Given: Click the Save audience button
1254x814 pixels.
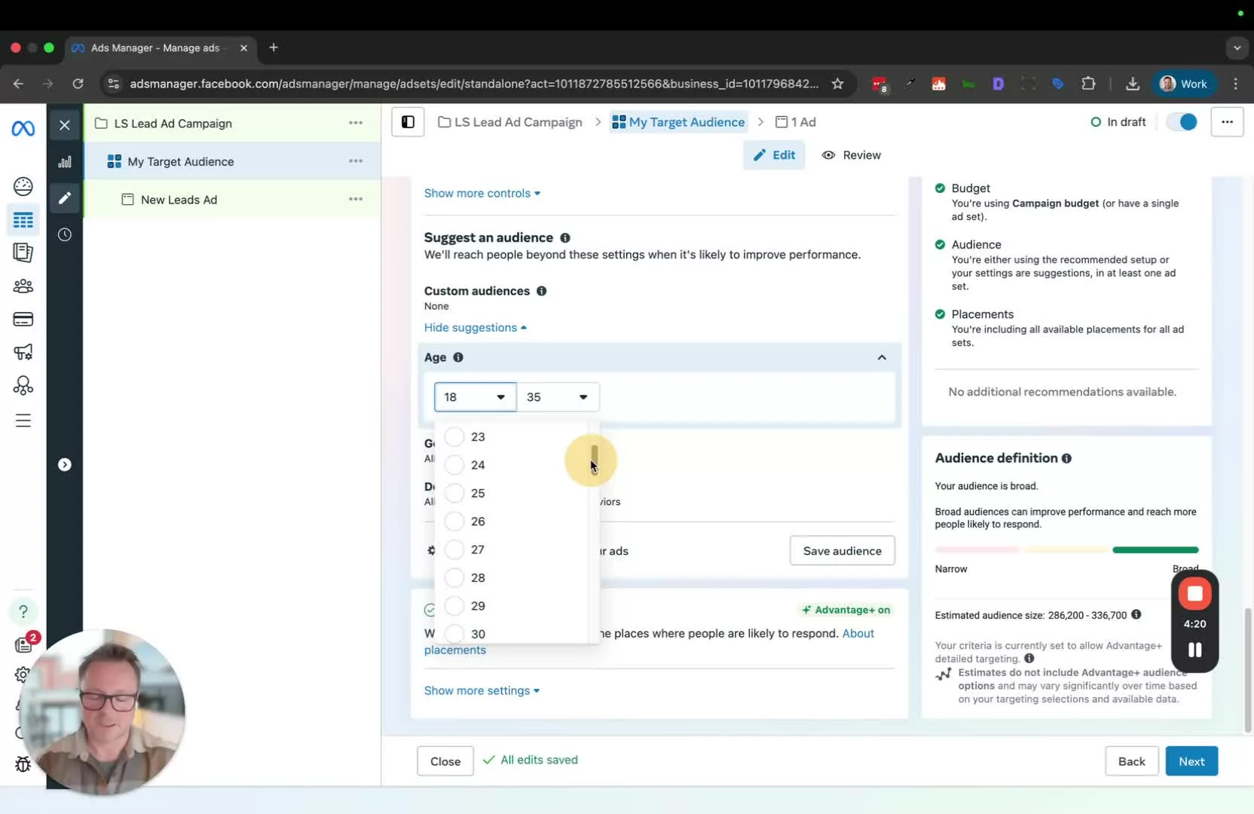Looking at the screenshot, I should pyautogui.click(x=842, y=551).
